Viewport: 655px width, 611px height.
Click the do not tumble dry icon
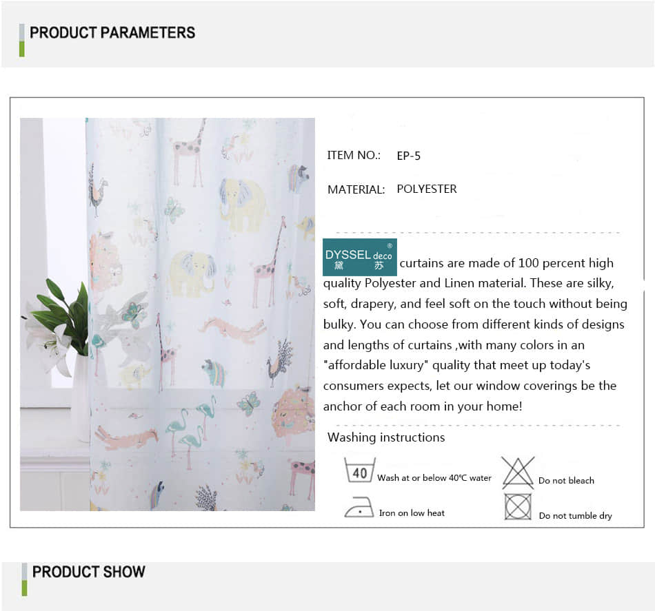518,507
